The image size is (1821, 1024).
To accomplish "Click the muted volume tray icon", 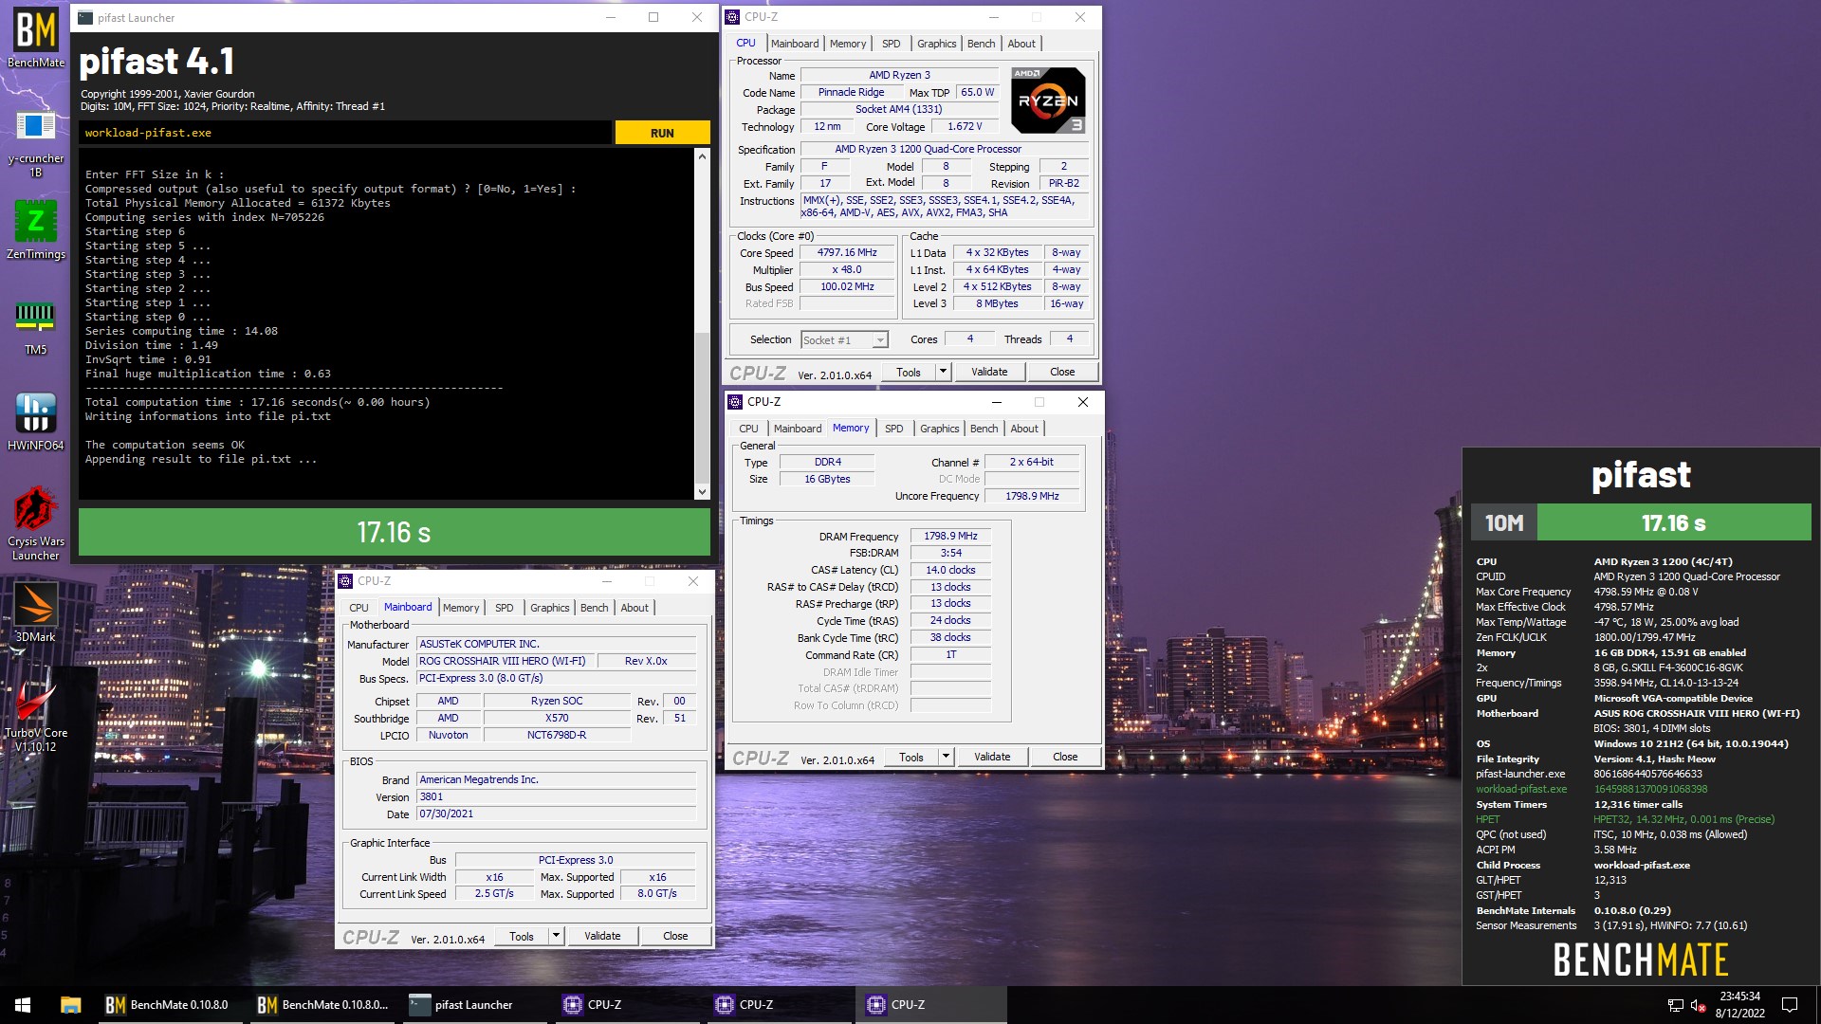I will [1699, 1005].
